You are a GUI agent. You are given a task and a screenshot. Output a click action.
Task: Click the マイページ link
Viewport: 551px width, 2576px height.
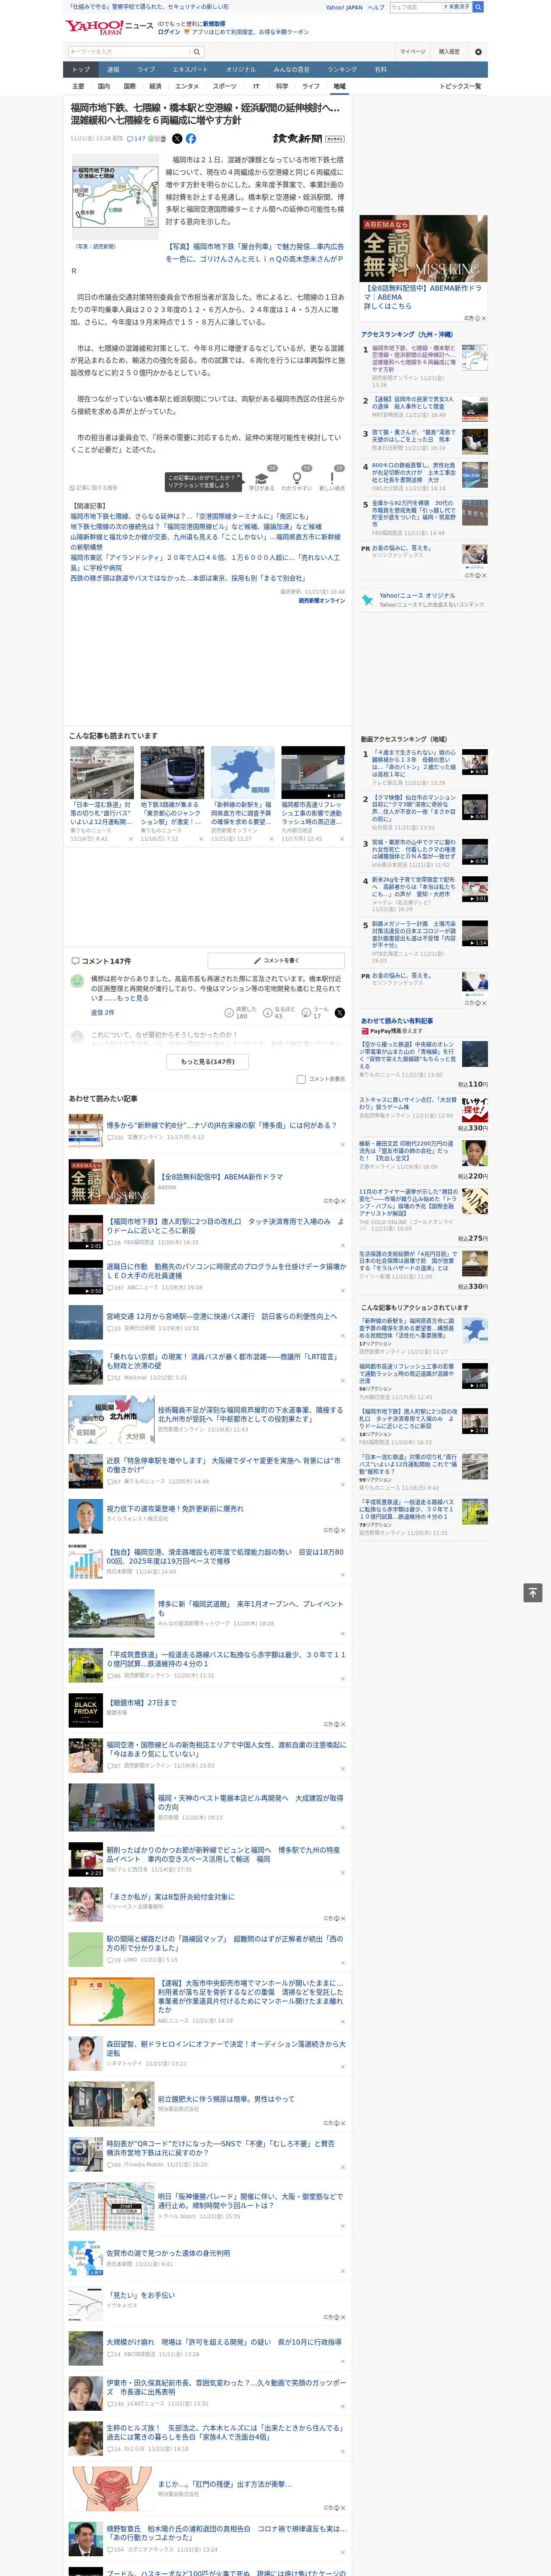[x=412, y=51]
